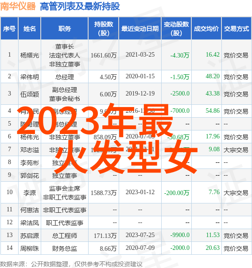Select the 姓名 column header
The width and height of the screenshot is (252, 268).
[x=29, y=29]
